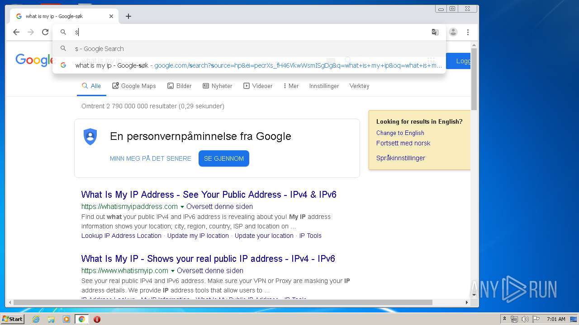The height and width of the screenshot is (325, 579).
Task: Click 'Fortsett med norsk' link
Action: [403, 143]
